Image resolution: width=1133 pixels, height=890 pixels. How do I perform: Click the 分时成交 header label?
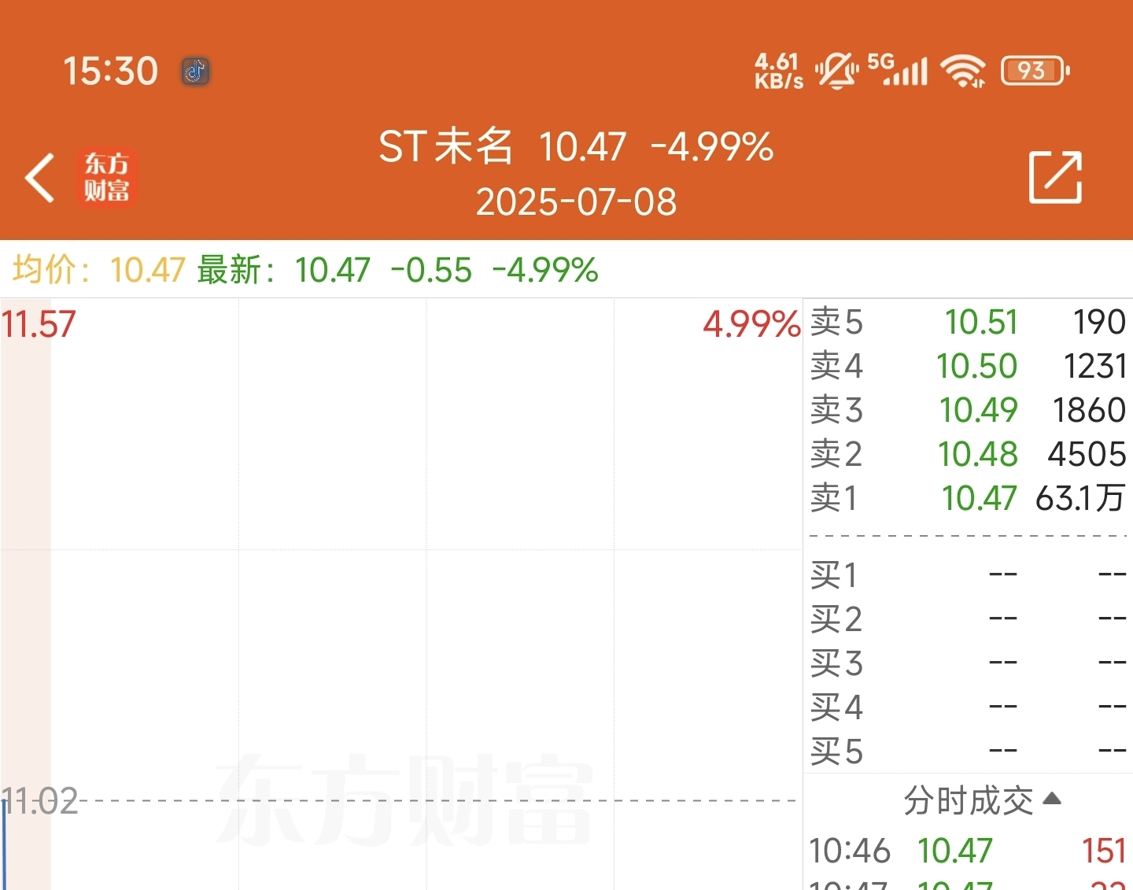click(968, 800)
